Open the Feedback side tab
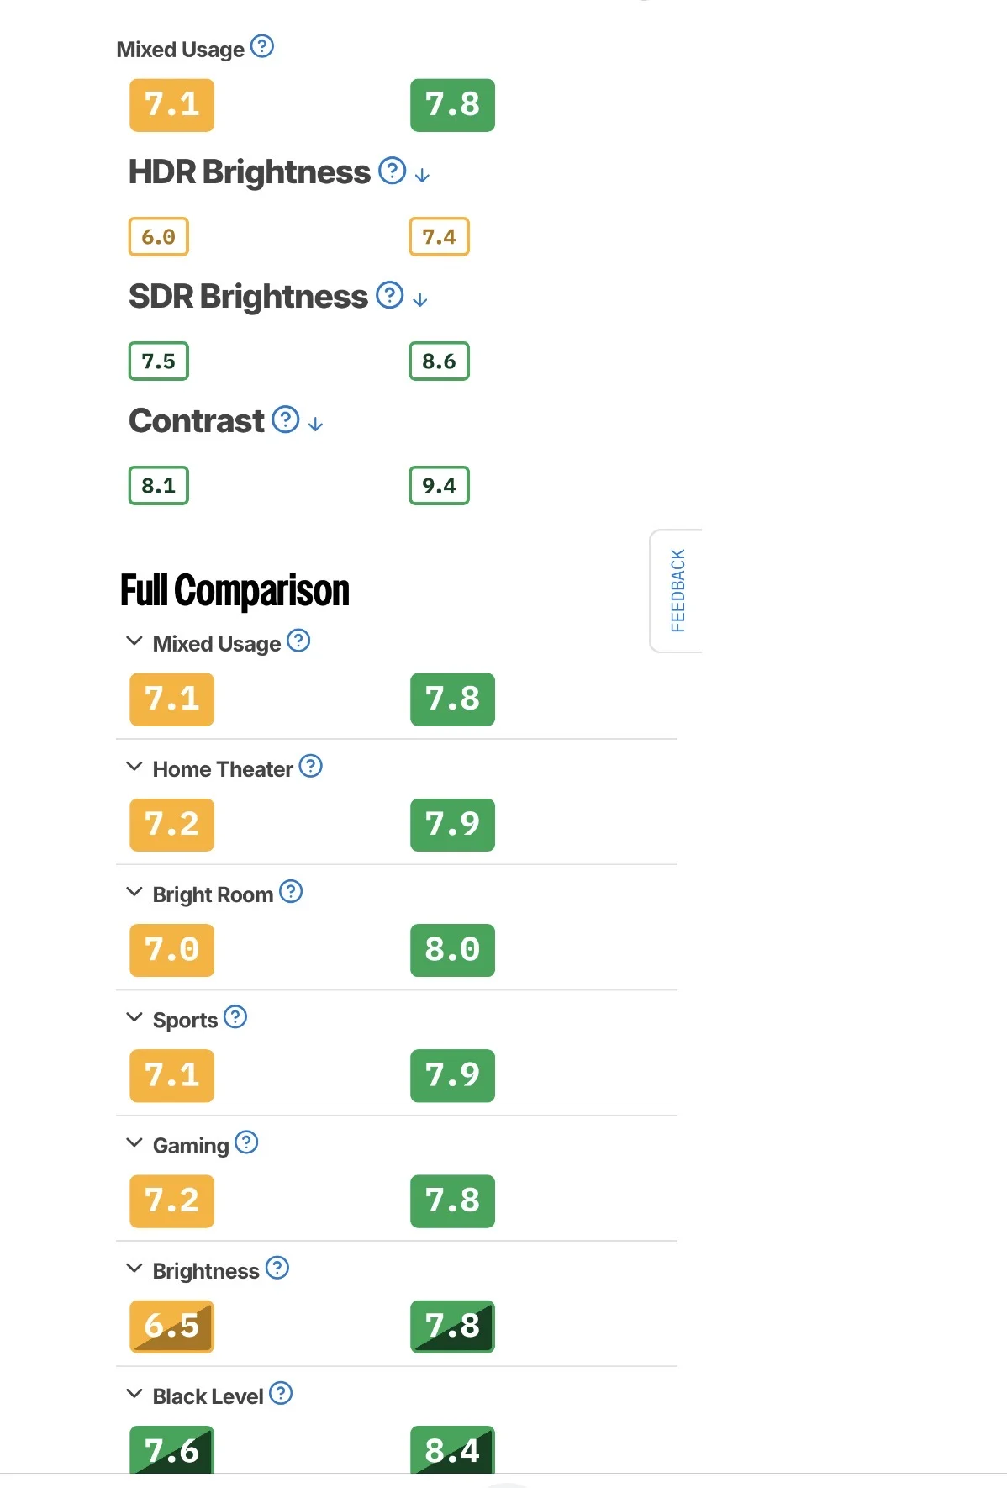1007x1488 pixels. pos(677,590)
